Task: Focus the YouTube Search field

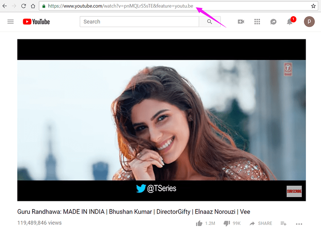Action: point(139,22)
